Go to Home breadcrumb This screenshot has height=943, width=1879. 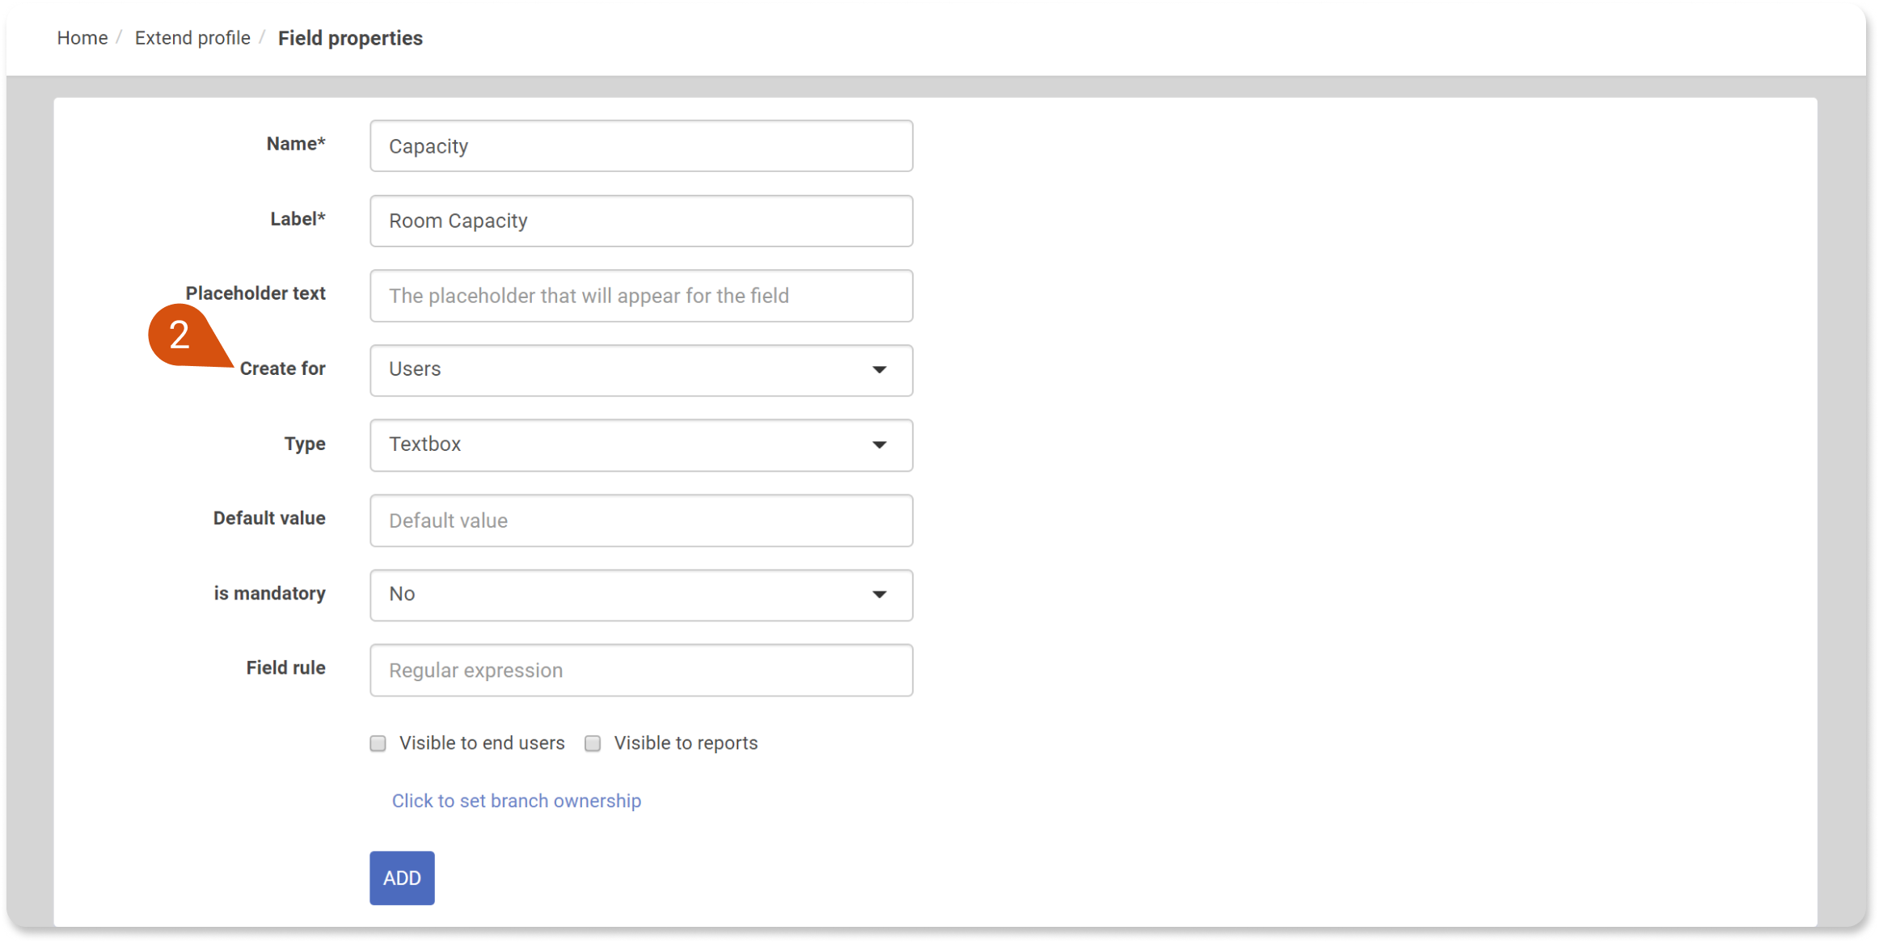[82, 38]
